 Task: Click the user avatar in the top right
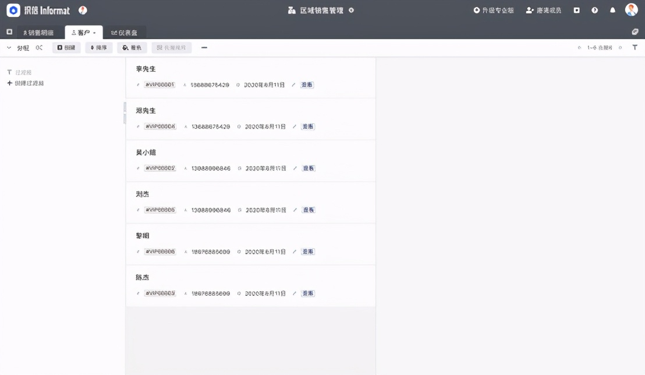click(631, 9)
